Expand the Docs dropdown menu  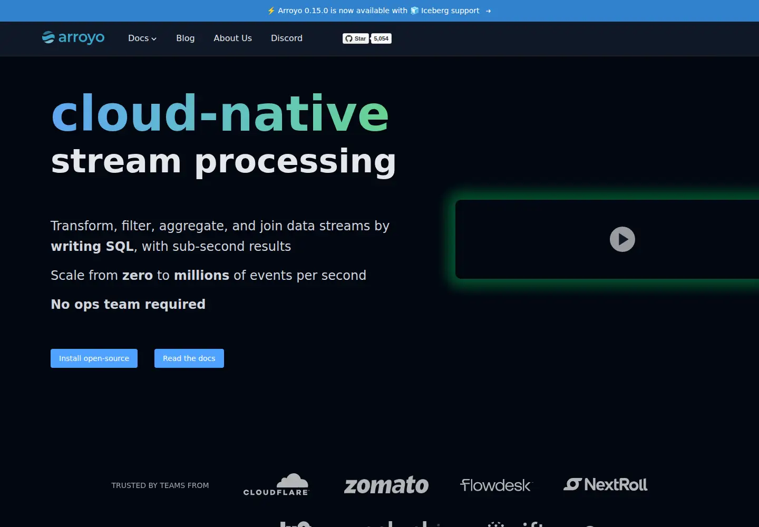142,38
